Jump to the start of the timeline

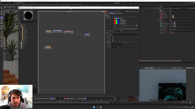tap(35, 98)
